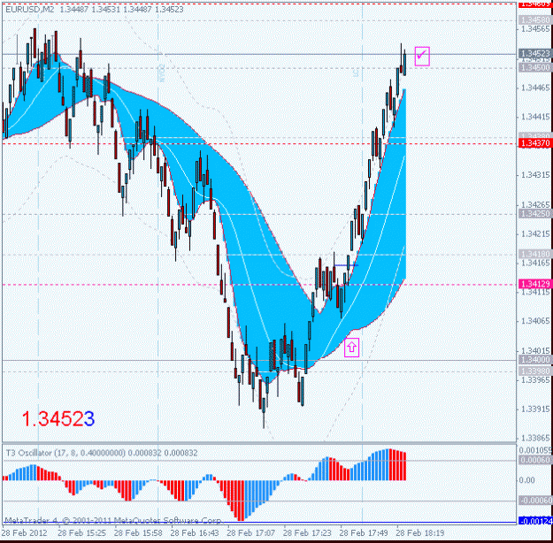This screenshot has height=543, width=553.
Task: Click the 28 Feb 15:58 time label
Action: 138,532
